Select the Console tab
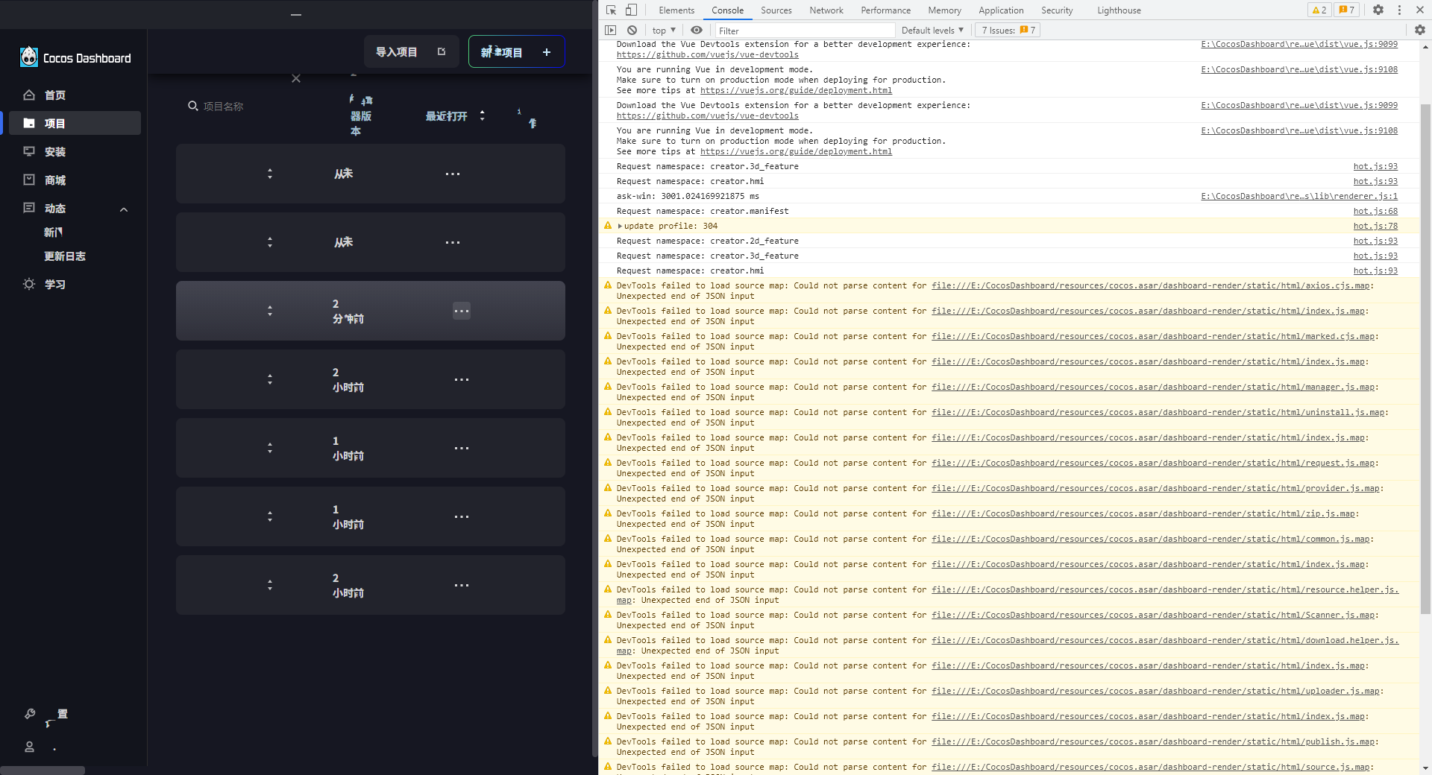Image resolution: width=1432 pixels, height=775 pixels. 727,10
